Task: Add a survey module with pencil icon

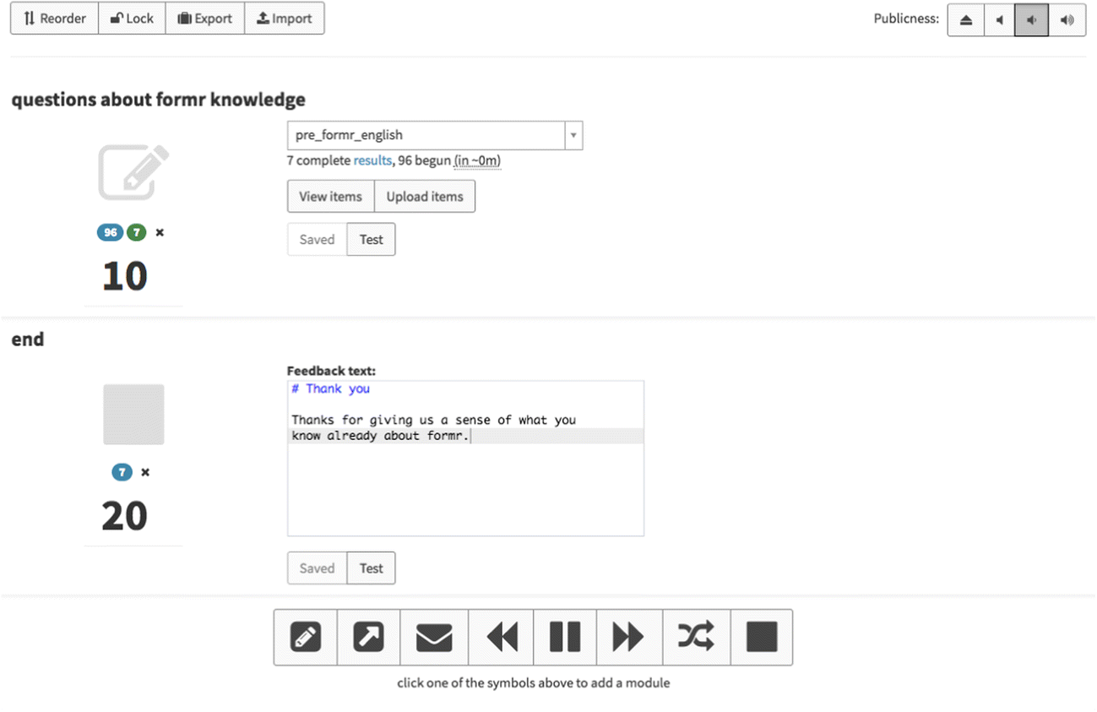Action: (x=306, y=637)
